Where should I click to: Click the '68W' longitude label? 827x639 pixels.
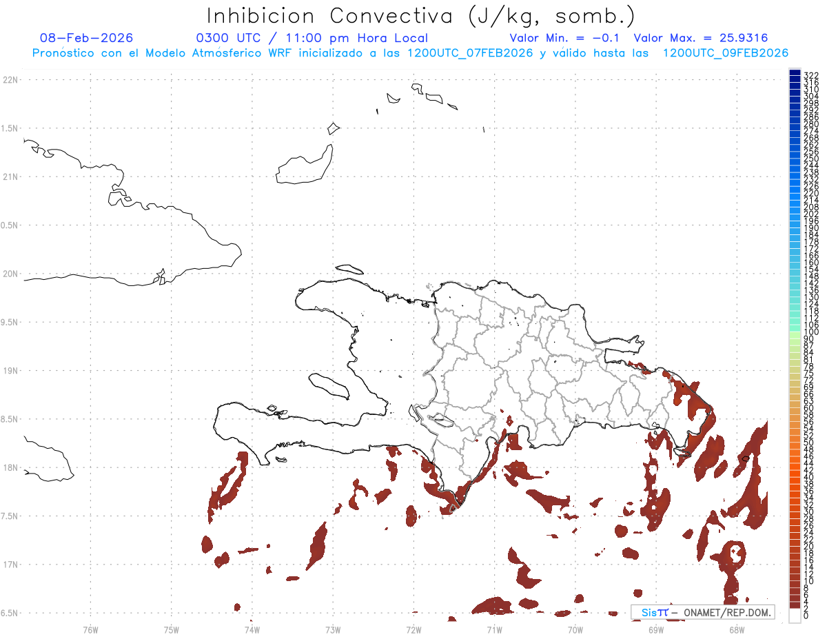tap(737, 629)
